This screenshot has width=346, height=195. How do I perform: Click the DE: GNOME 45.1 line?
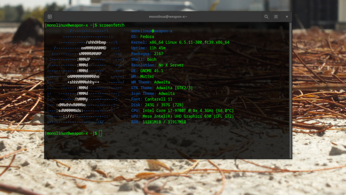[x=147, y=71]
